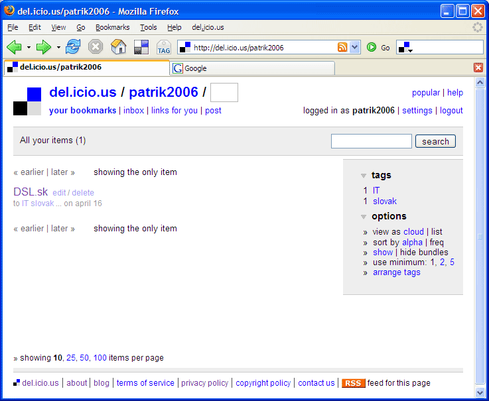Open the Edit menu
Image resolution: width=489 pixels, height=401 pixels.
pos(35,27)
